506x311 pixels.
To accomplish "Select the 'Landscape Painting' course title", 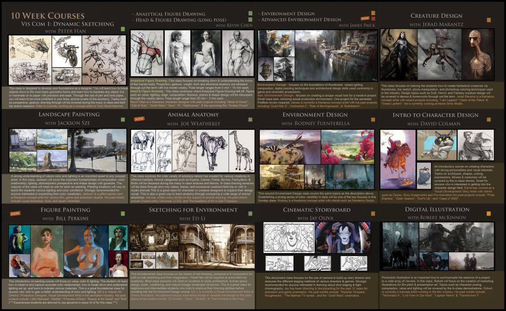I will [x=69, y=114].
